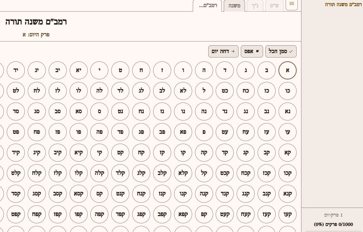Toggle chapter ג circle

(246, 70)
